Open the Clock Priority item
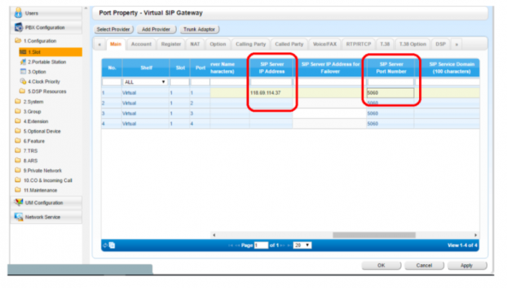The width and height of the screenshot is (507, 288). point(22,82)
